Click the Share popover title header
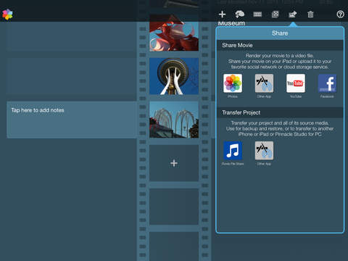This screenshot has width=348, height=261. point(280,33)
